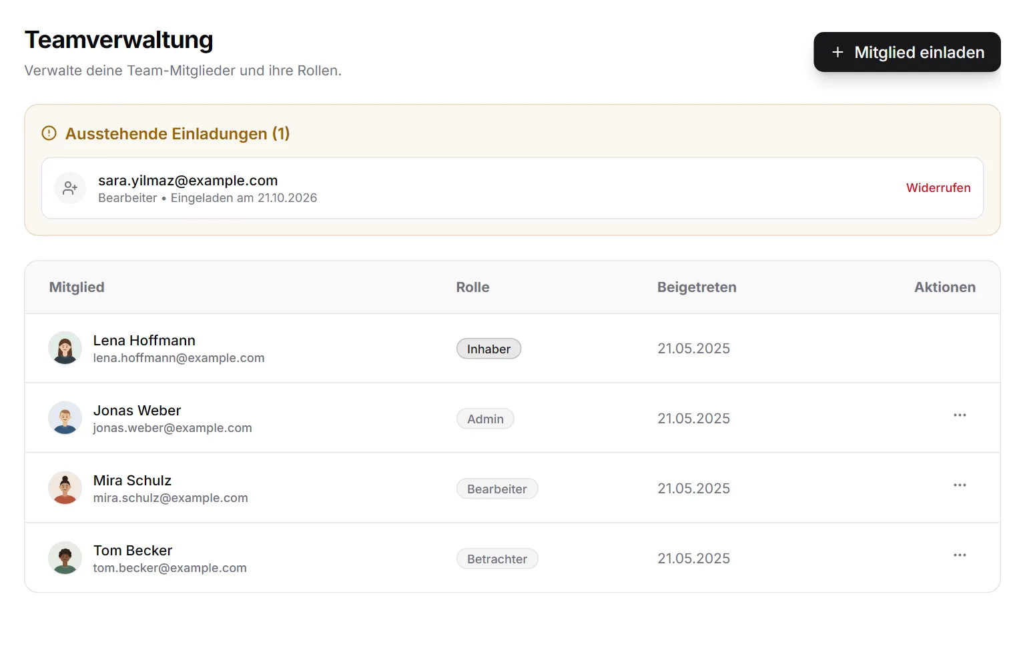
Task: Click the Betrachter role badge
Action: tap(497, 559)
